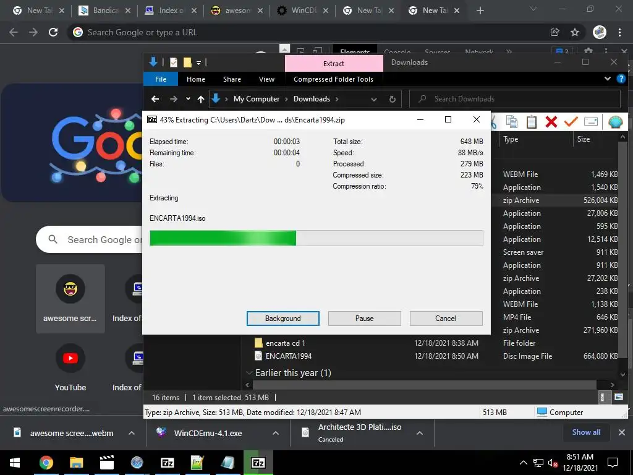Viewport: 633px width, 475px height.
Task: Switch Explorer to large icons view
Action: pyautogui.click(x=618, y=397)
